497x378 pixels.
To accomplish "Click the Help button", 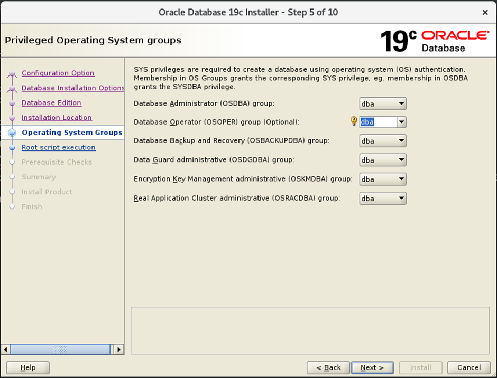I will pos(28,367).
